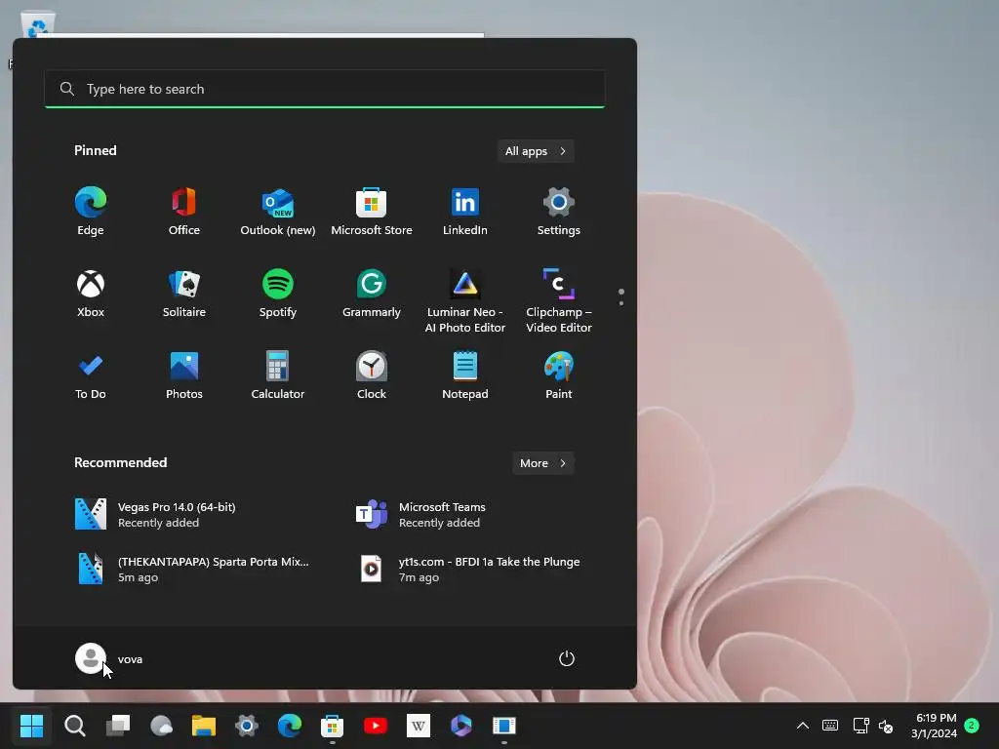Open weather widget cloud icon on taskbar

point(161,726)
